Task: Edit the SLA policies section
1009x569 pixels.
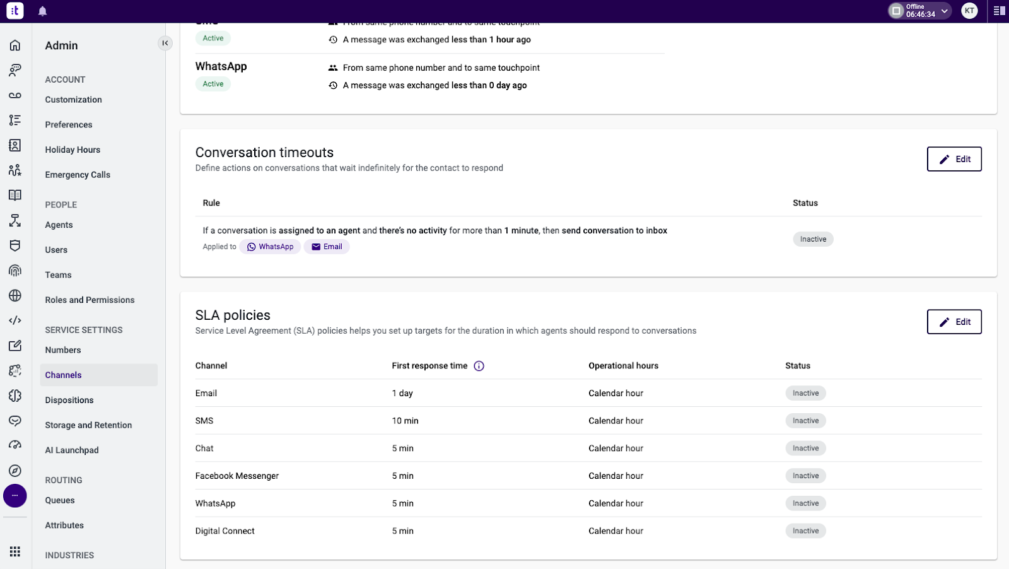Action: pyautogui.click(x=954, y=322)
